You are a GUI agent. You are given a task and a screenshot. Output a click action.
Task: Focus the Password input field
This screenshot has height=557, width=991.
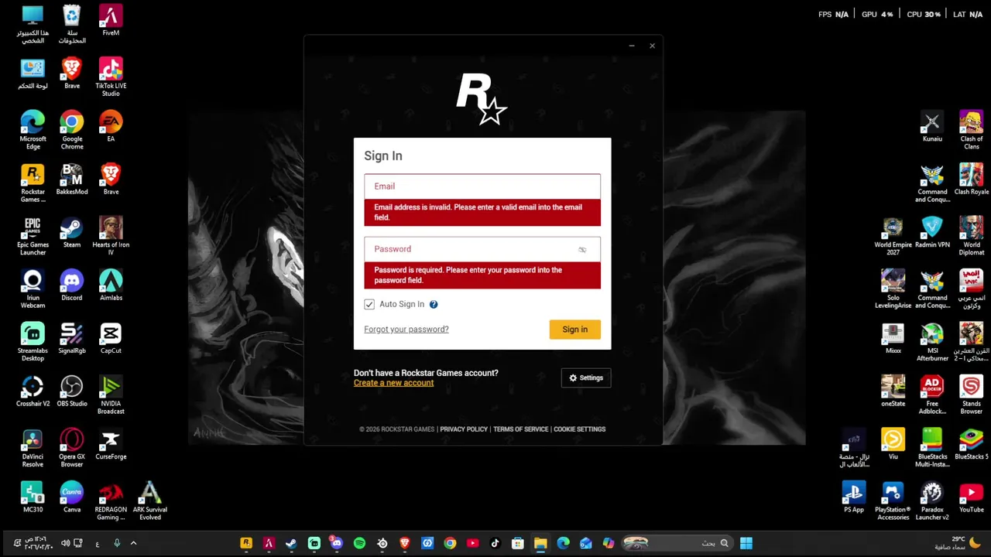click(482, 249)
